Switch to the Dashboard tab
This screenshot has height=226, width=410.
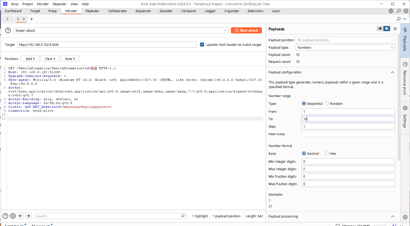pyautogui.click(x=13, y=11)
